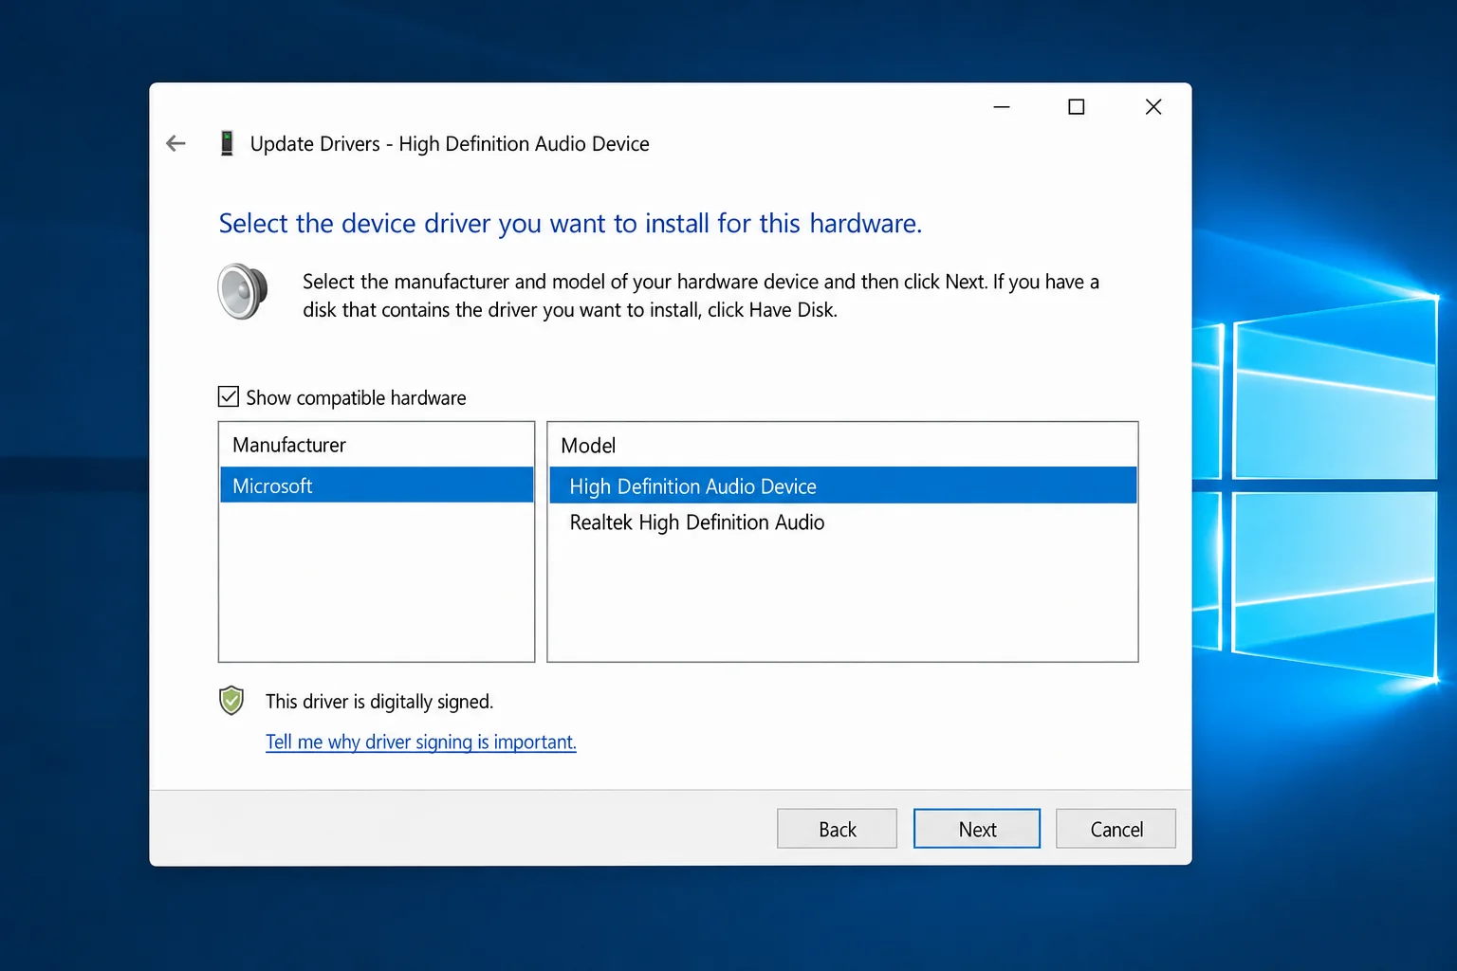
Task: Close the Update Drivers window
Action: [1153, 107]
